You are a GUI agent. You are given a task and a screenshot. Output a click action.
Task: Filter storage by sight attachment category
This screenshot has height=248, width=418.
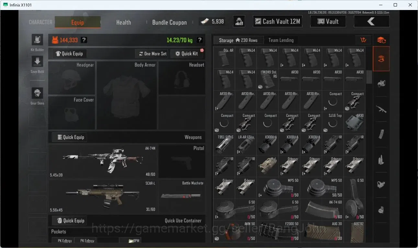(381, 185)
